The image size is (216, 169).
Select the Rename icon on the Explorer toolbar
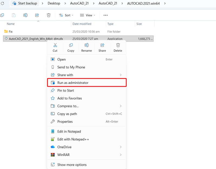(25, 15)
